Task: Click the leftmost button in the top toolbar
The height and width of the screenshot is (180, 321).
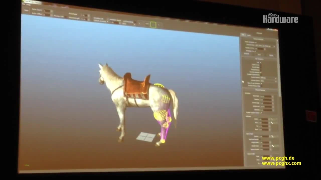Action: pos(26,10)
